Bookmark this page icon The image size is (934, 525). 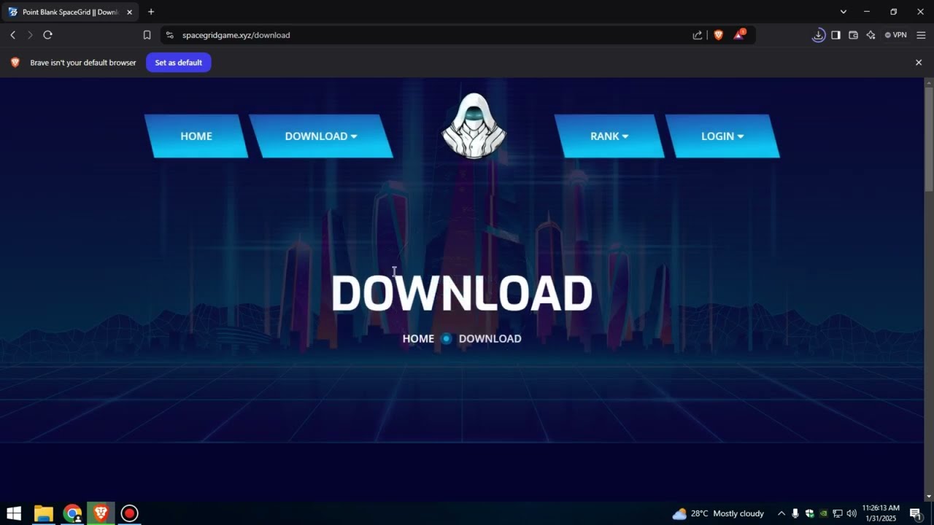point(147,35)
